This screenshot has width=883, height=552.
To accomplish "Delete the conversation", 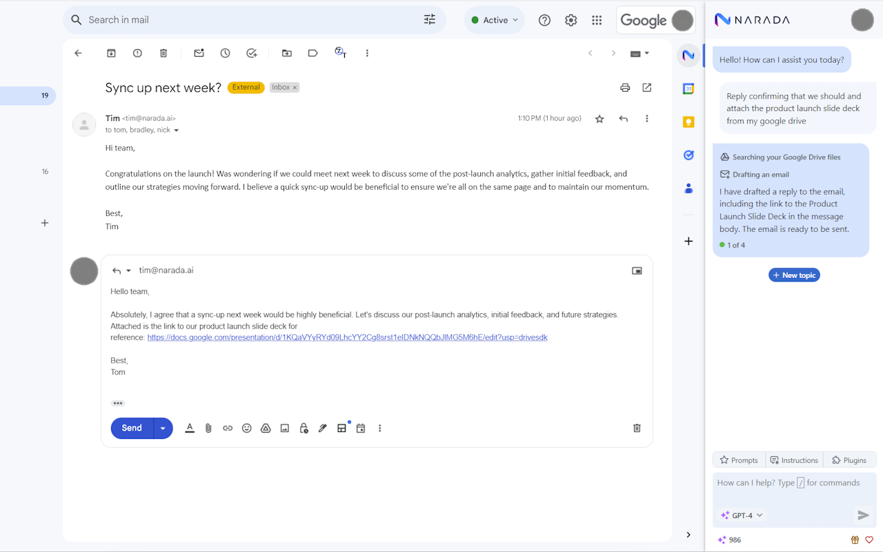I will pos(163,52).
